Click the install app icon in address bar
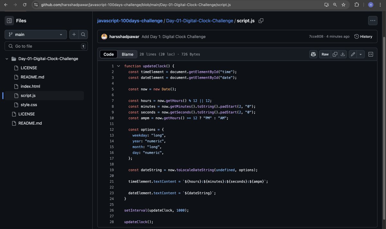 (326, 5)
